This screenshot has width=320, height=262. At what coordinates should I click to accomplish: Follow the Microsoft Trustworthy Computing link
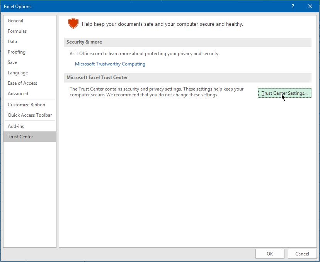110,64
